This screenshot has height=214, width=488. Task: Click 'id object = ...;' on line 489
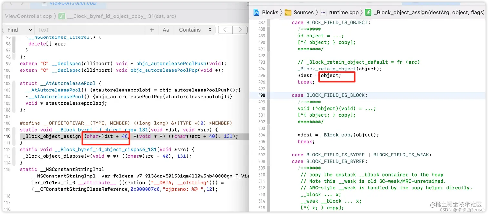[x=321, y=36]
